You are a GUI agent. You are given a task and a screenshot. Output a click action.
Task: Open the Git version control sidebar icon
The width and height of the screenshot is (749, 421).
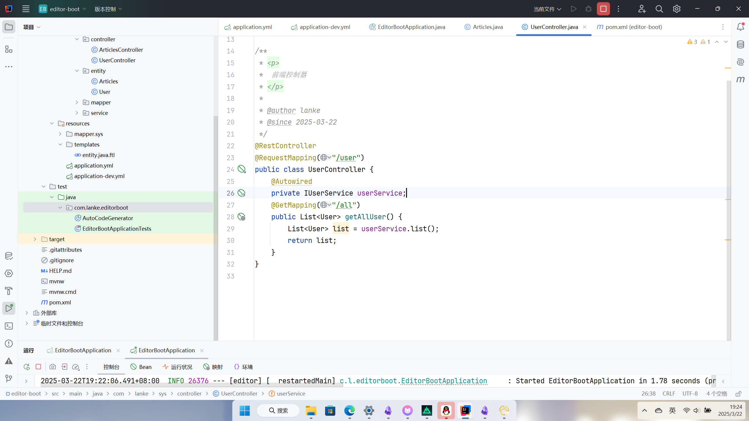point(9,379)
